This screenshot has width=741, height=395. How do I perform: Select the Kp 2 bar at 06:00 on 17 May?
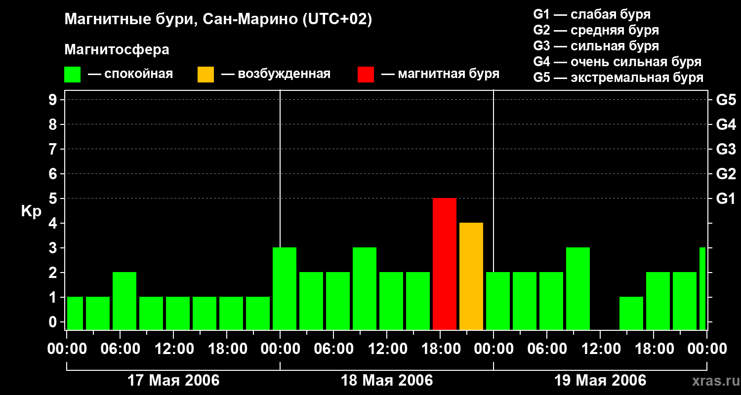124,301
